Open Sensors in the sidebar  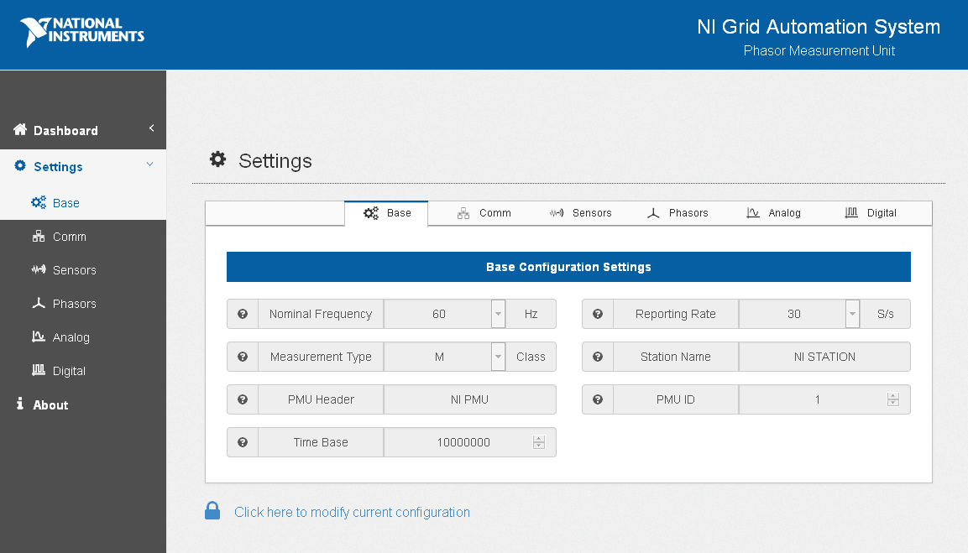74,270
